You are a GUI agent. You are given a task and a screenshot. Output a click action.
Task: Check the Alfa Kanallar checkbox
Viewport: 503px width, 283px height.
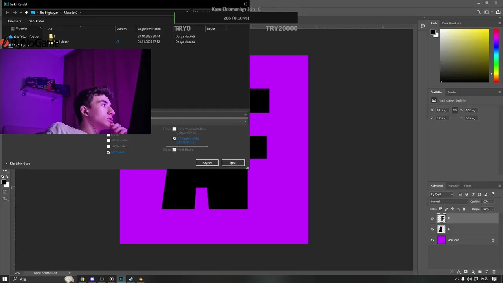[108, 140]
